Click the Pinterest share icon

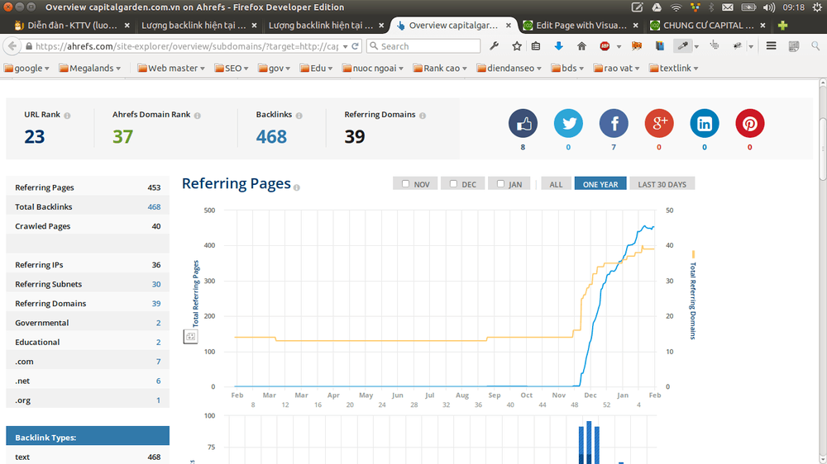tap(749, 123)
